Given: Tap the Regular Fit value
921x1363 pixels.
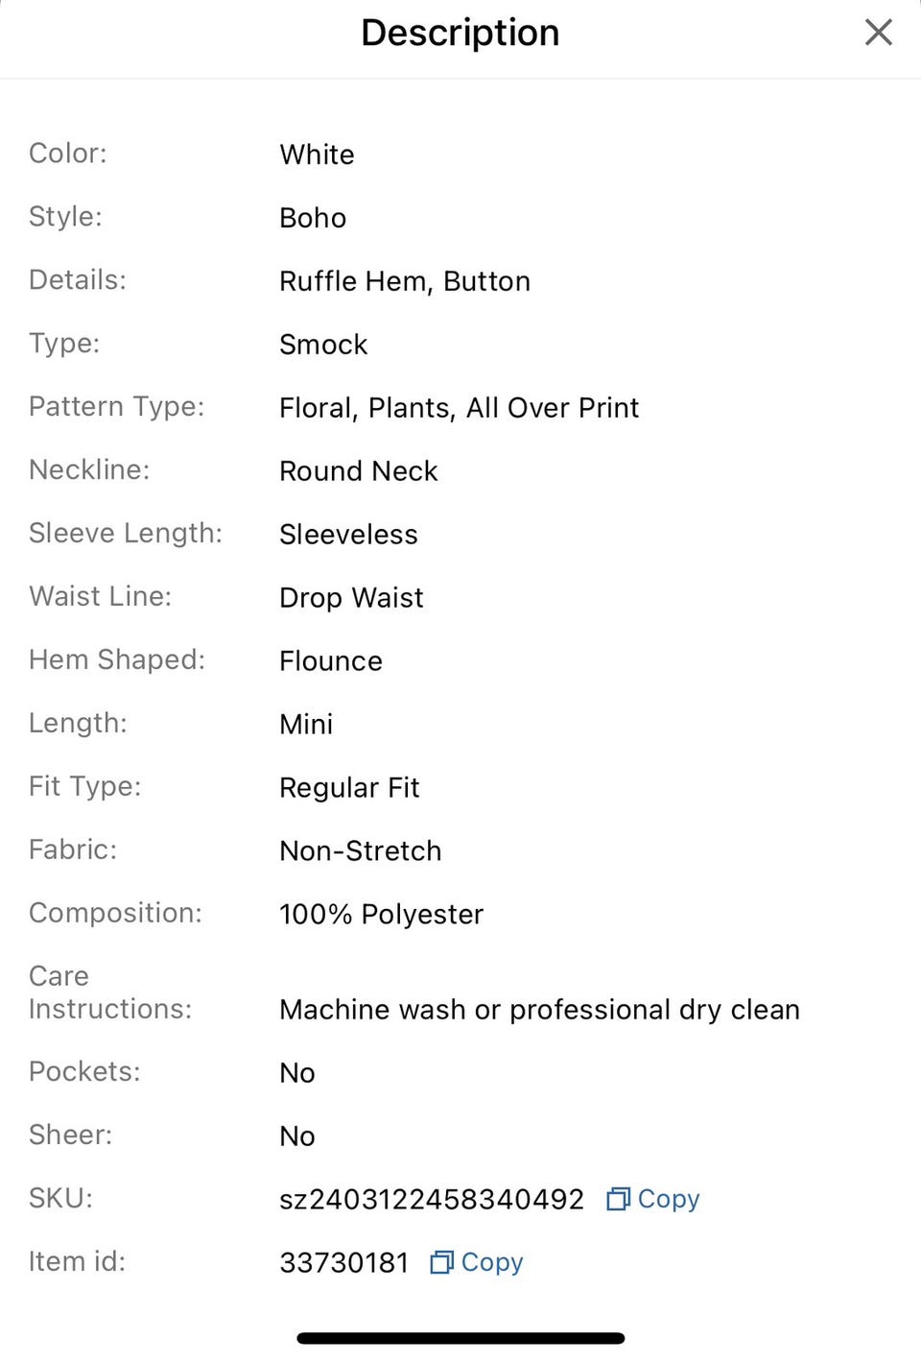Looking at the screenshot, I should click(x=349, y=788).
